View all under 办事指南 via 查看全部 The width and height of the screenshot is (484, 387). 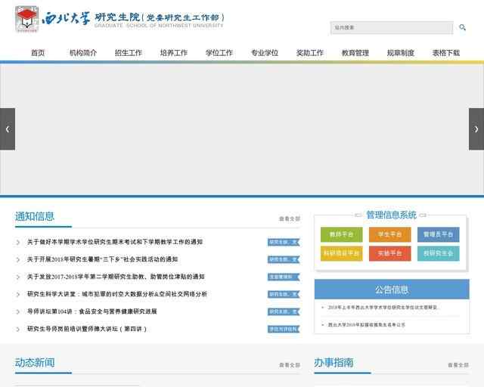(x=458, y=365)
